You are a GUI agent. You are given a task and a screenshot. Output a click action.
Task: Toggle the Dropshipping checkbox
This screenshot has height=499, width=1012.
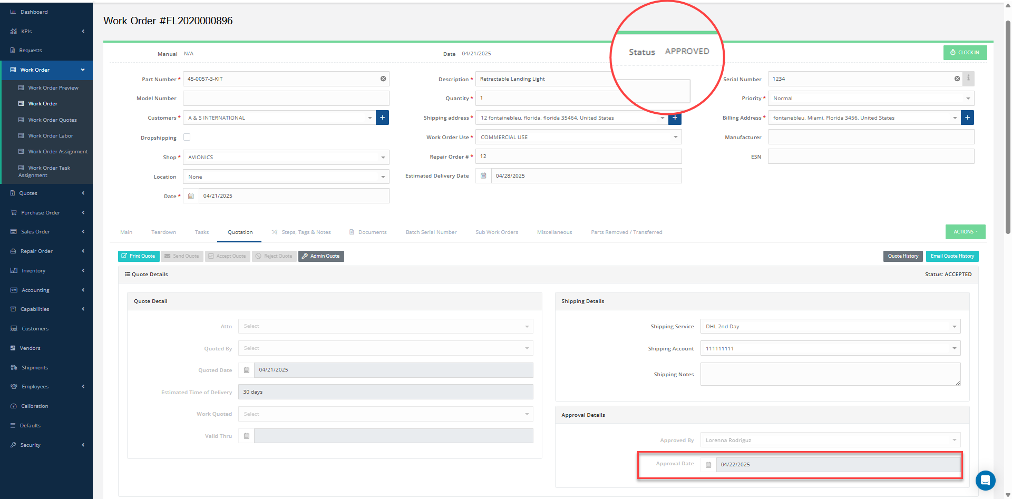[187, 138]
